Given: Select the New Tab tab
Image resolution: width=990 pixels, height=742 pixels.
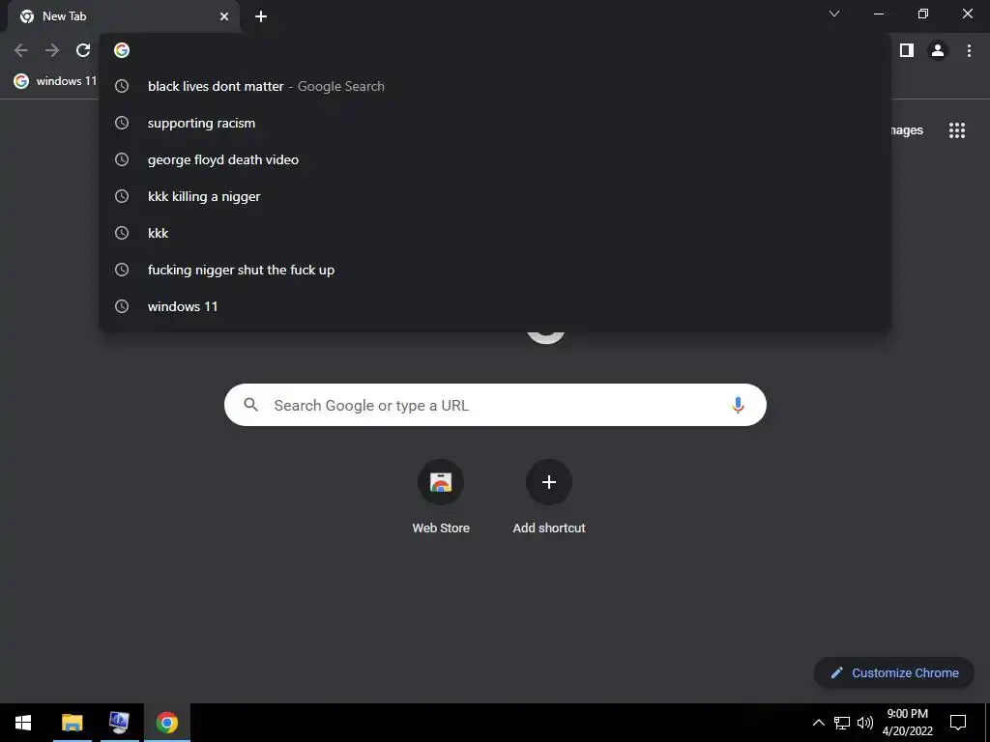Looking at the screenshot, I should 124,16.
